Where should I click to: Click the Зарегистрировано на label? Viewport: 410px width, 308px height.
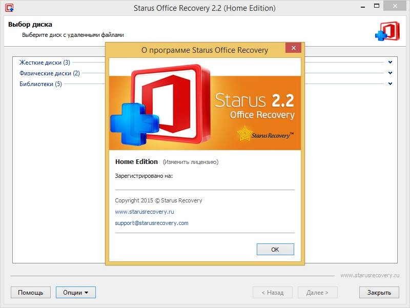click(144, 176)
